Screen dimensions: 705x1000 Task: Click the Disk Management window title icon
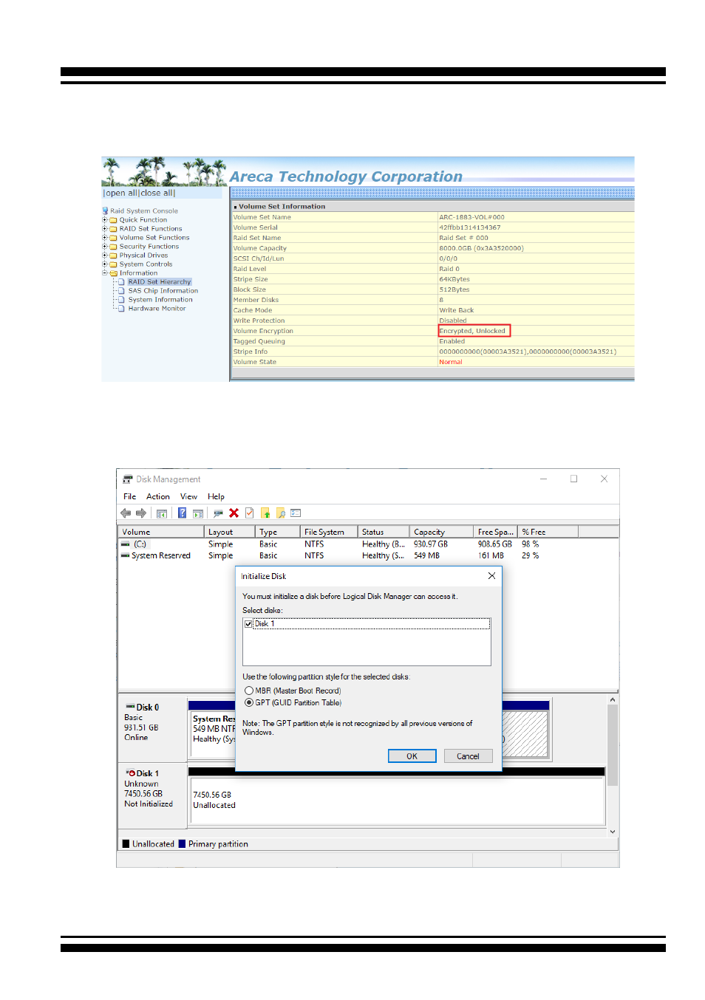point(128,479)
